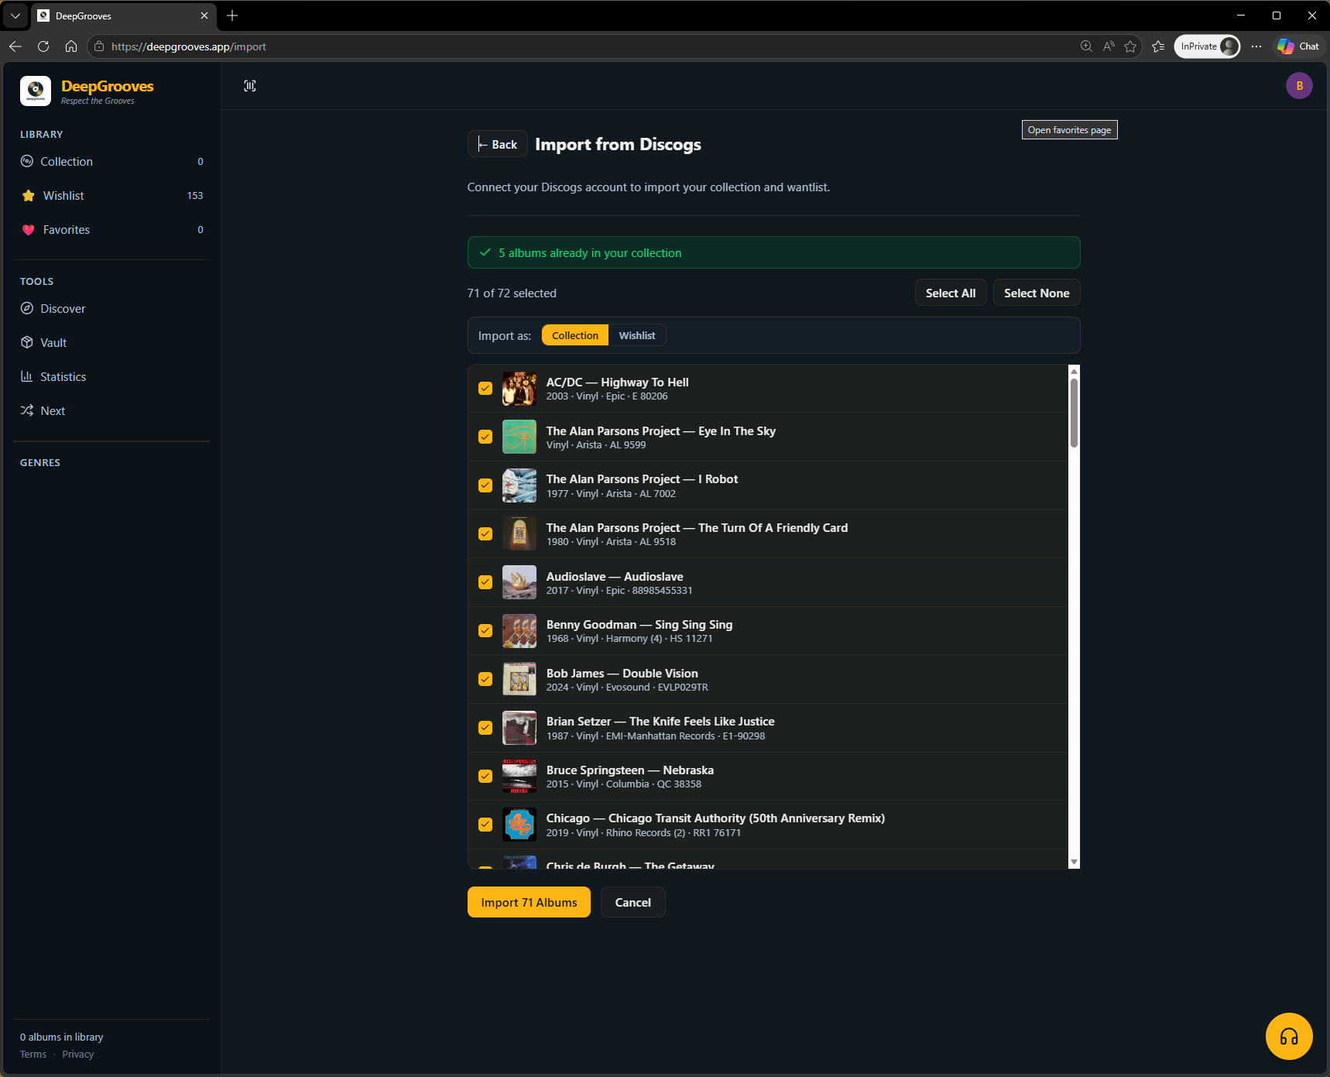
Task: Click Select None button
Action: coord(1037,293)
